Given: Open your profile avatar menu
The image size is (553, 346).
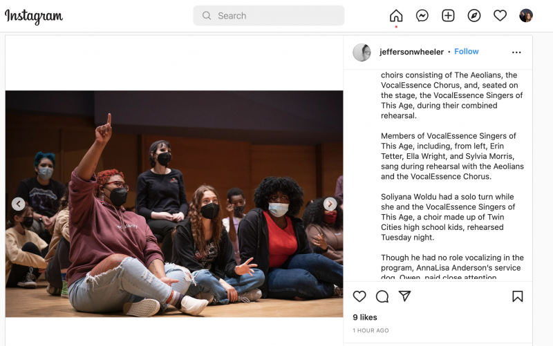Looking at the screenshot, I should [526, 15].
